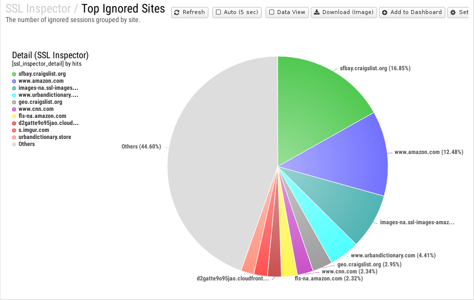Toggle fls-na.amazon.com legend entry
This screenshot has height=300, width=474.
point(42,116)
